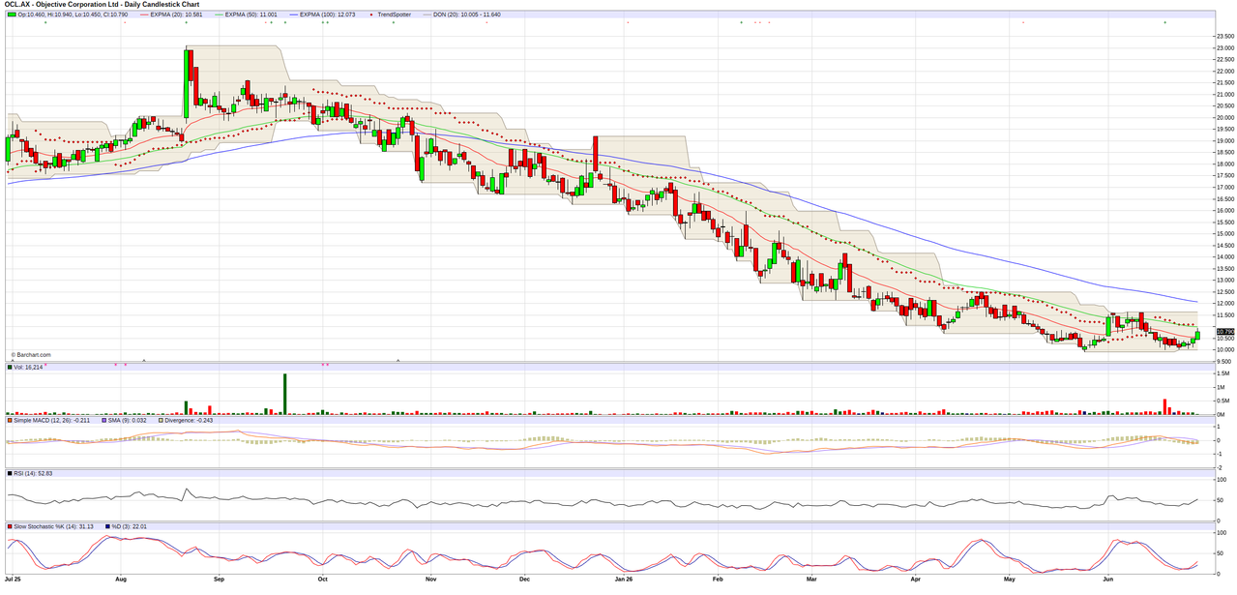
Task: Click the Slow Stochastic %K red legend square
Action: [10, 526]
